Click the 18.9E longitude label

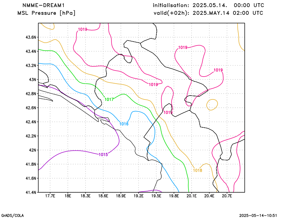coord(121,196)
